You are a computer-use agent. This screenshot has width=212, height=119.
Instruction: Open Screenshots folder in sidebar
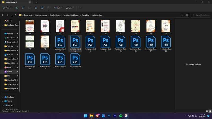(11, 84)
